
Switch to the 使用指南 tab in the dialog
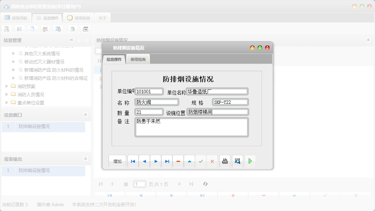click(x=138, y=59)
